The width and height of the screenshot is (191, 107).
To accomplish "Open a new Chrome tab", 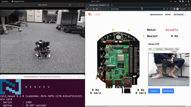I will tap(112, 5).
